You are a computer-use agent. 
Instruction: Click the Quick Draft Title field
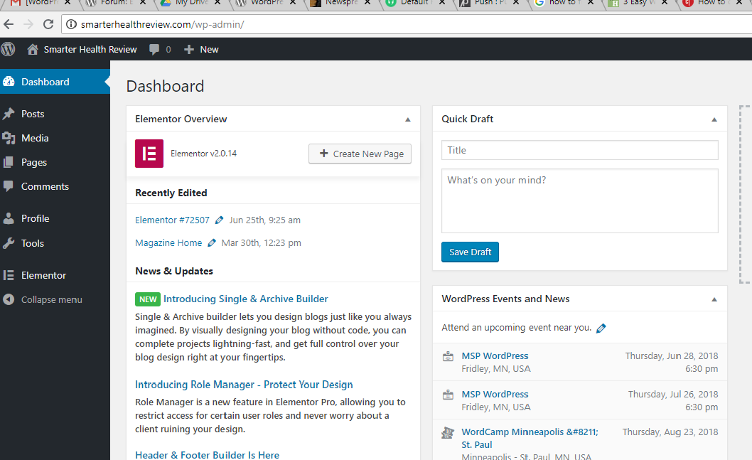(580, 150)
